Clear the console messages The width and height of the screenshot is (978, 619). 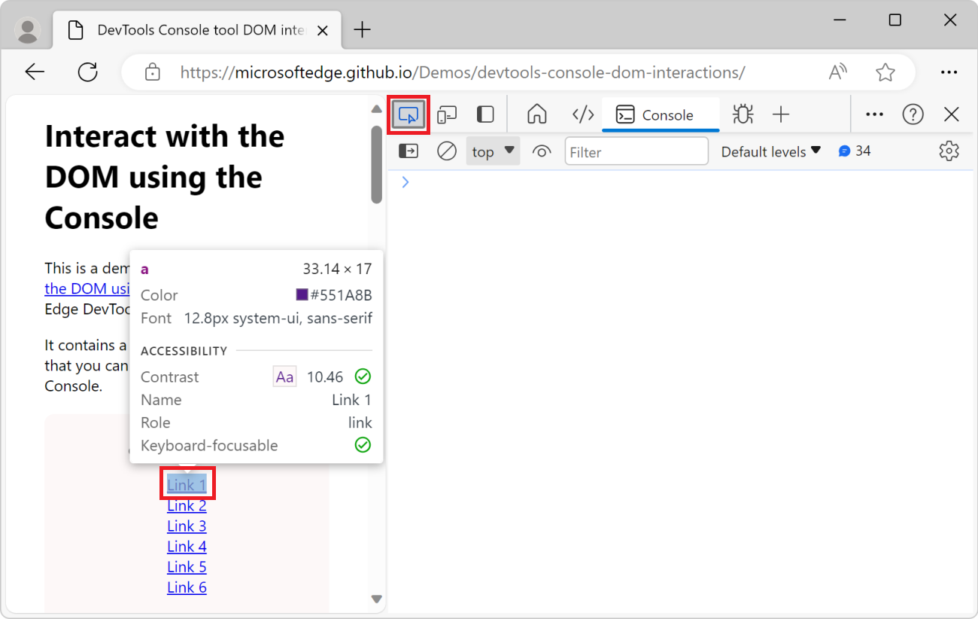tap(446, 151)
